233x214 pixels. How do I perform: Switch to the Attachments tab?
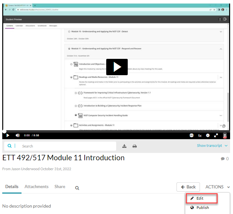37,186
